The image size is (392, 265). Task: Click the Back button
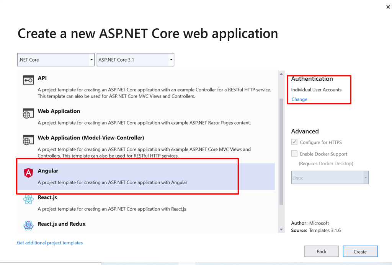pyautogui.click(x=322, y=252)
